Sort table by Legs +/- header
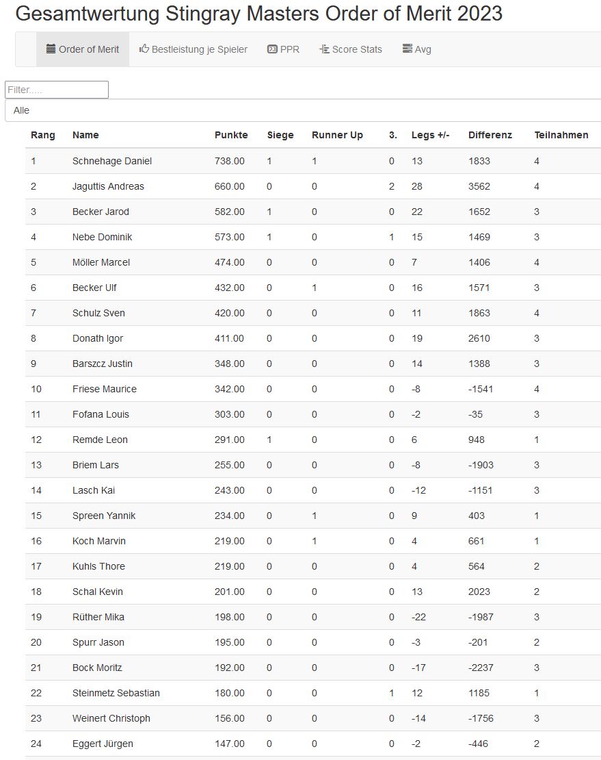The height and width of the screenshot is (760, 601). click(x=430, y=135)
